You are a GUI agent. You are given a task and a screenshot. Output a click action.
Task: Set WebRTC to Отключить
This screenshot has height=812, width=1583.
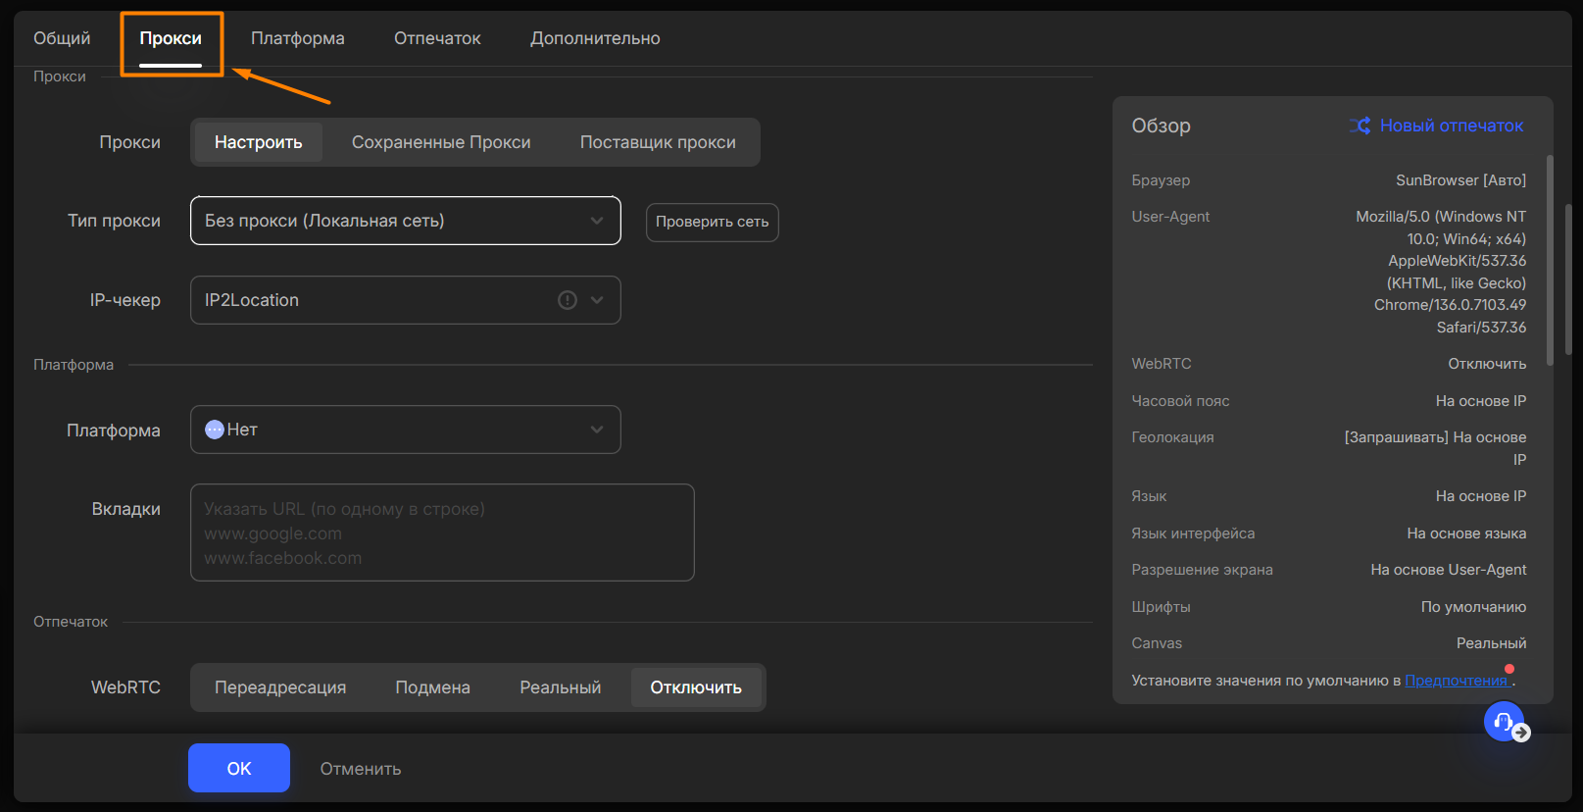(696, 687)
